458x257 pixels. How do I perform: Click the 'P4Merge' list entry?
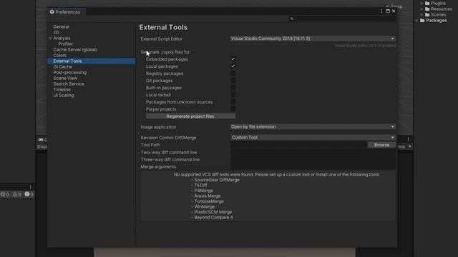click(x=203, y=191)
